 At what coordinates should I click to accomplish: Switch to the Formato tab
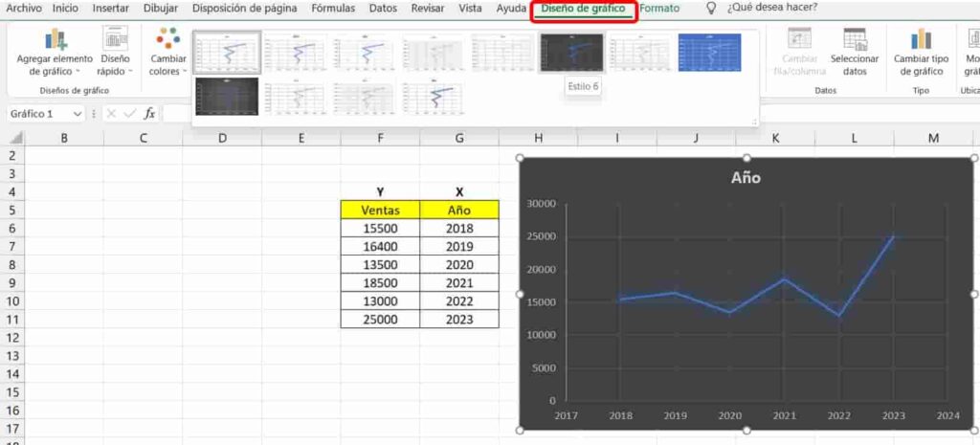659,8
